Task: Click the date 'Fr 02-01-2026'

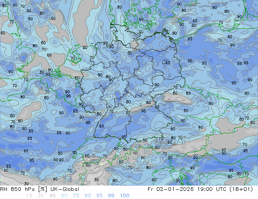Action: click(171, 189)
